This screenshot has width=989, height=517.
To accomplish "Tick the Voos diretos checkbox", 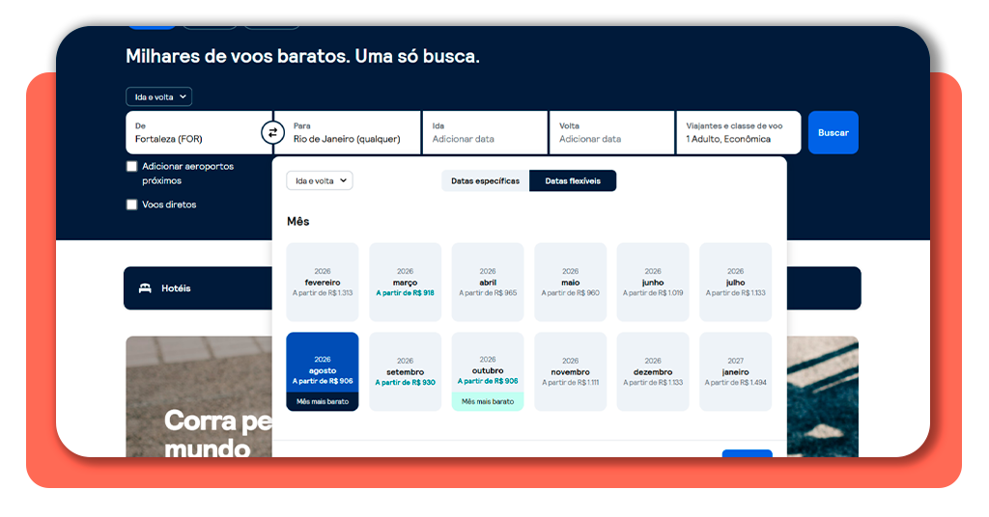I will point(131,204).
